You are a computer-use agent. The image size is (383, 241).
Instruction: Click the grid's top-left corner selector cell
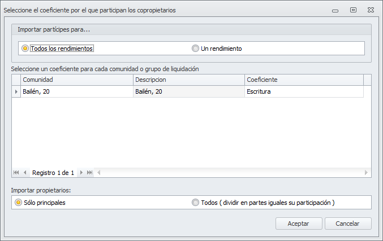click(x=16, y=80)
